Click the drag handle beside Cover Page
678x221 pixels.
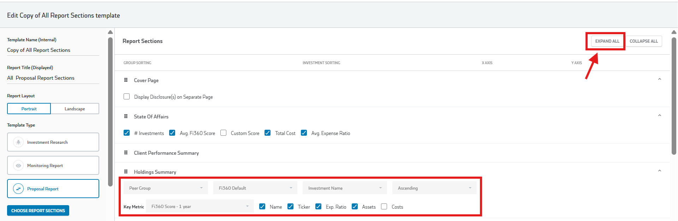[126, 80]
